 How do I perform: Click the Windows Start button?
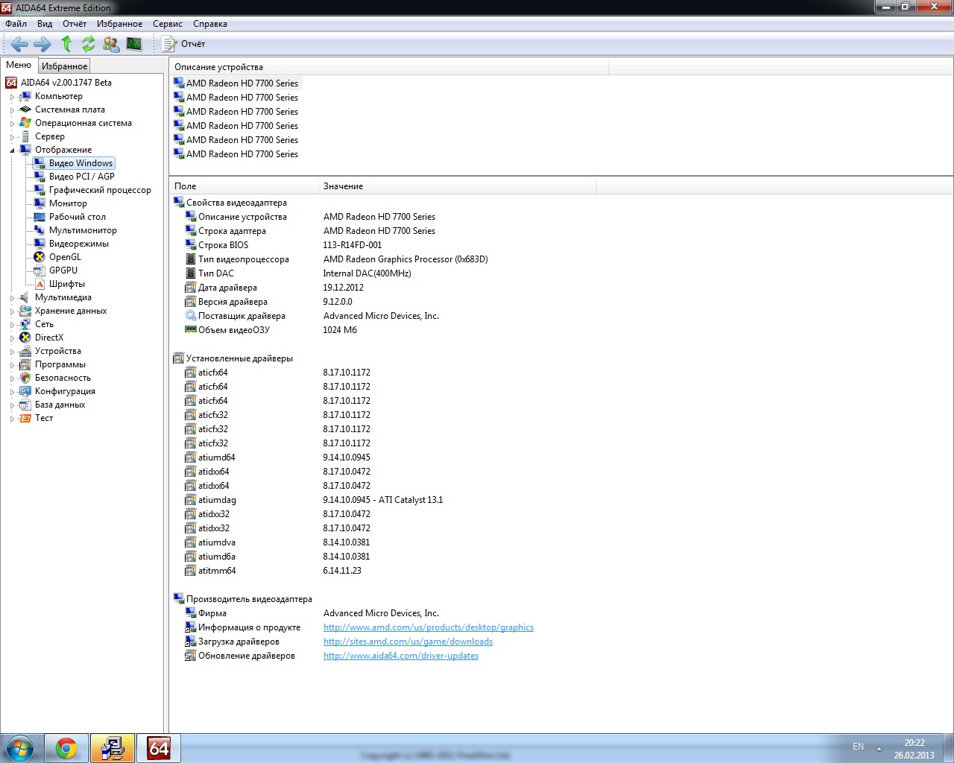pyautogui.click(x=20, y=748)
